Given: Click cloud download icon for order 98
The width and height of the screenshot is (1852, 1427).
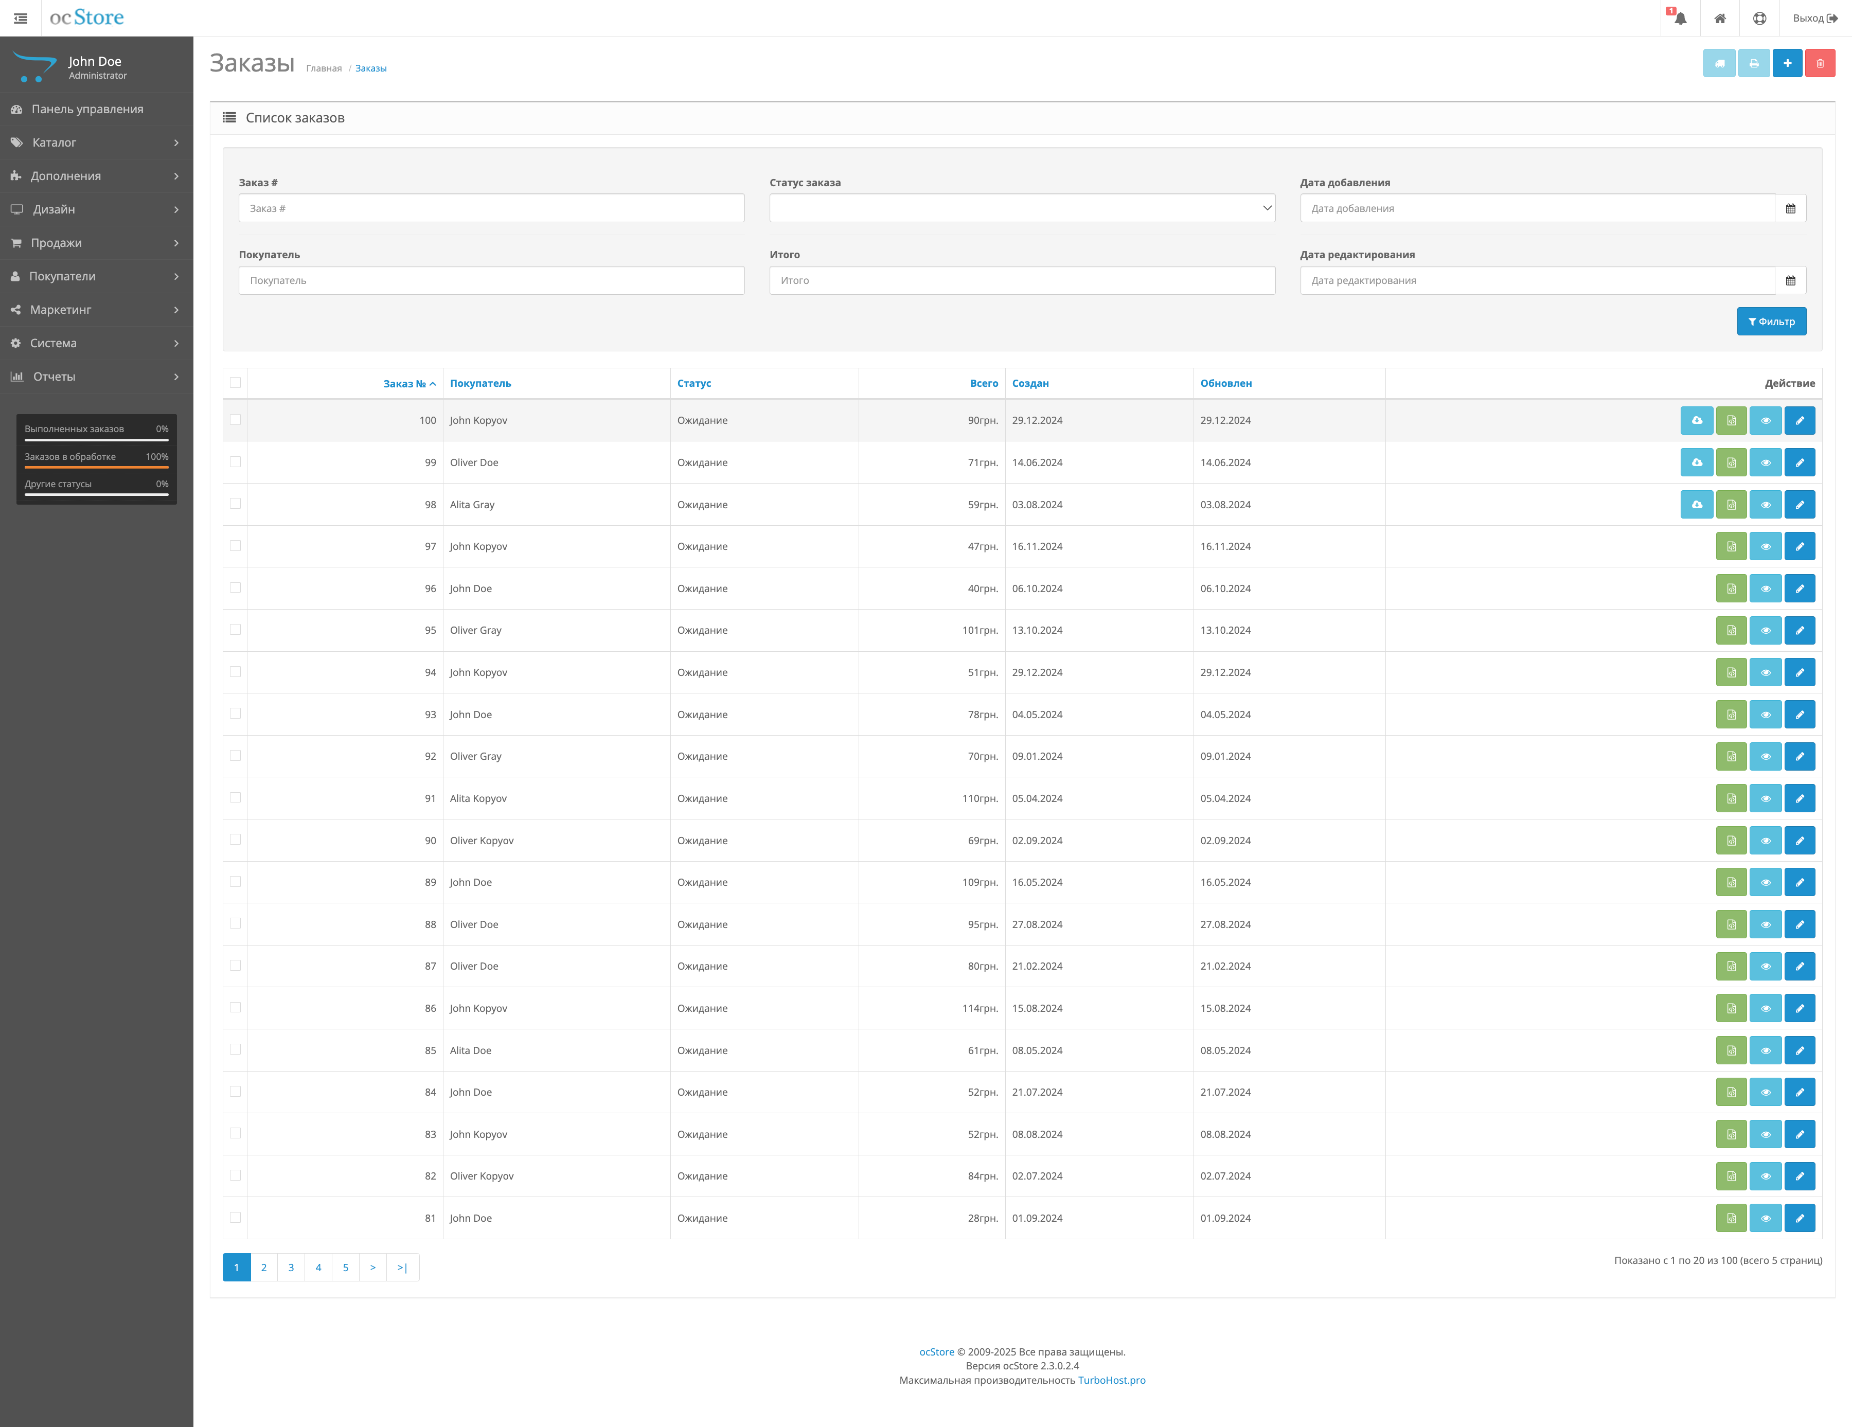Looking at the screenshot, I should pos(1697,505).
